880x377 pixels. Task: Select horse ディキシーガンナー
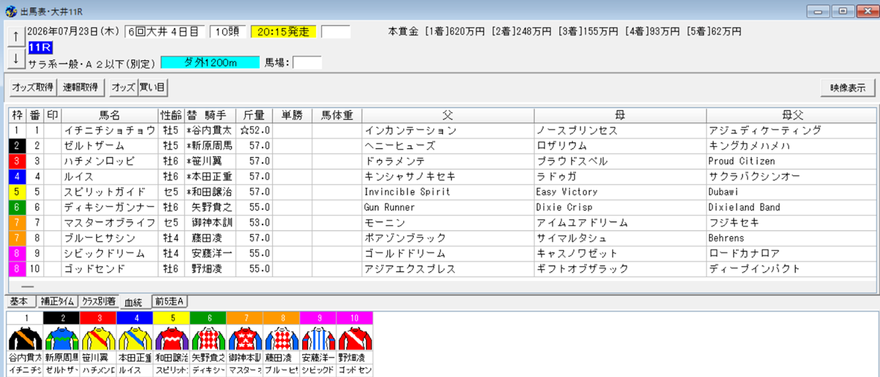(x=109, y=208)
